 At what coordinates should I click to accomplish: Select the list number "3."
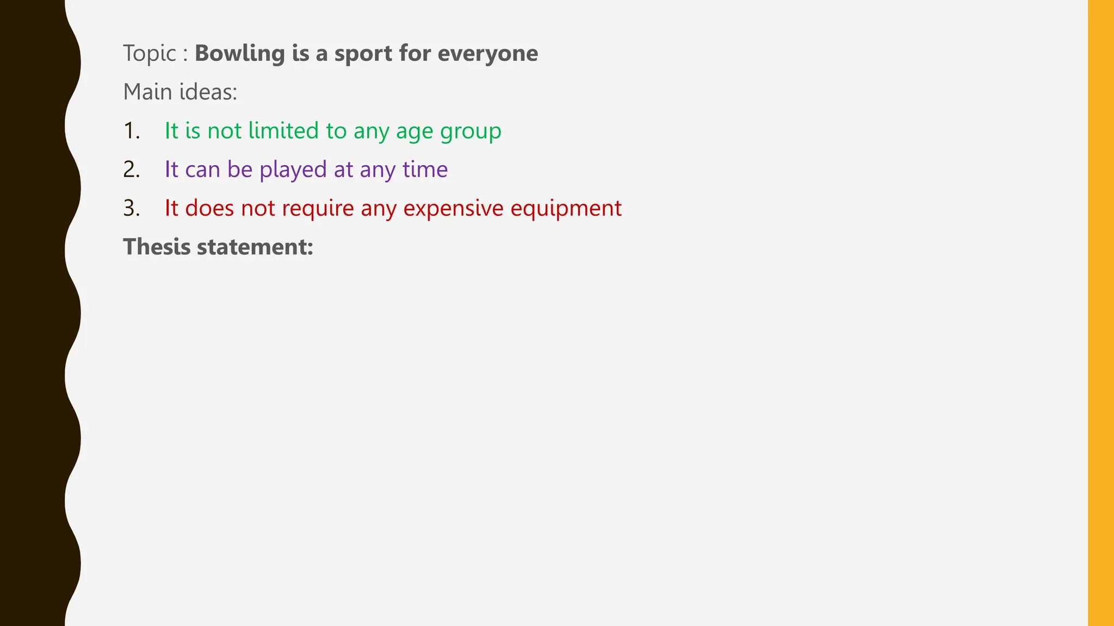tap(132, 208)
